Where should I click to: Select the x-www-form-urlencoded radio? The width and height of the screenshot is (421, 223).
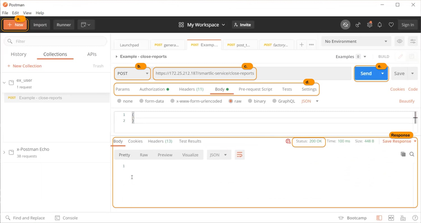pyautogui.click(x=173, y=101)
